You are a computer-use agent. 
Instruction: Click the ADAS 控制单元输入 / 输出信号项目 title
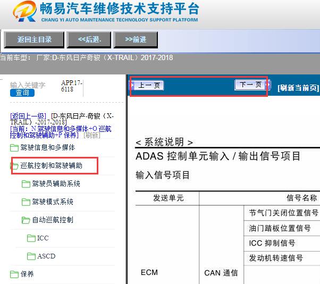218,156
